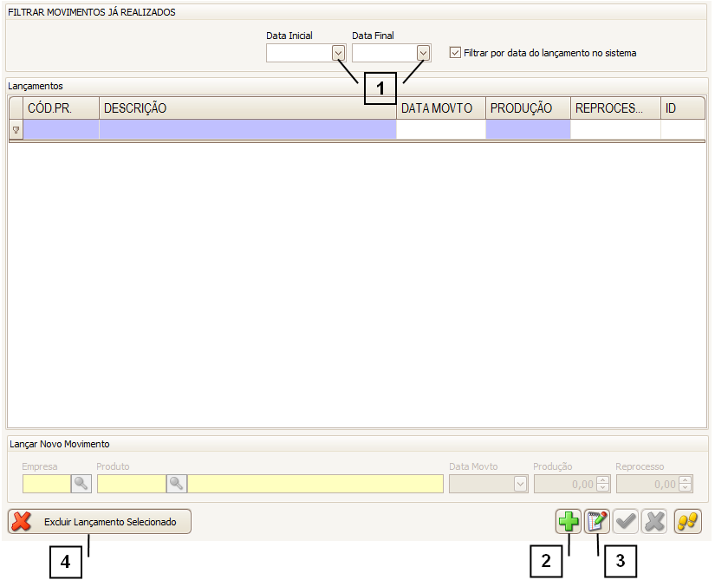Click the green plus add-new-movement icon

click(x=569, y=522)
